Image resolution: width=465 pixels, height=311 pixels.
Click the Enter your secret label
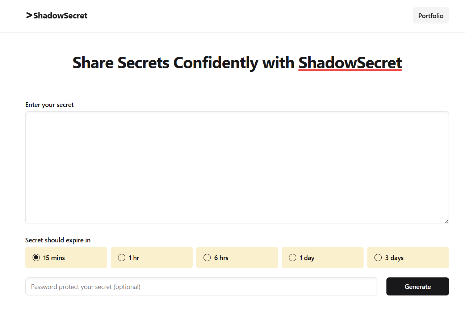(49, 105)
